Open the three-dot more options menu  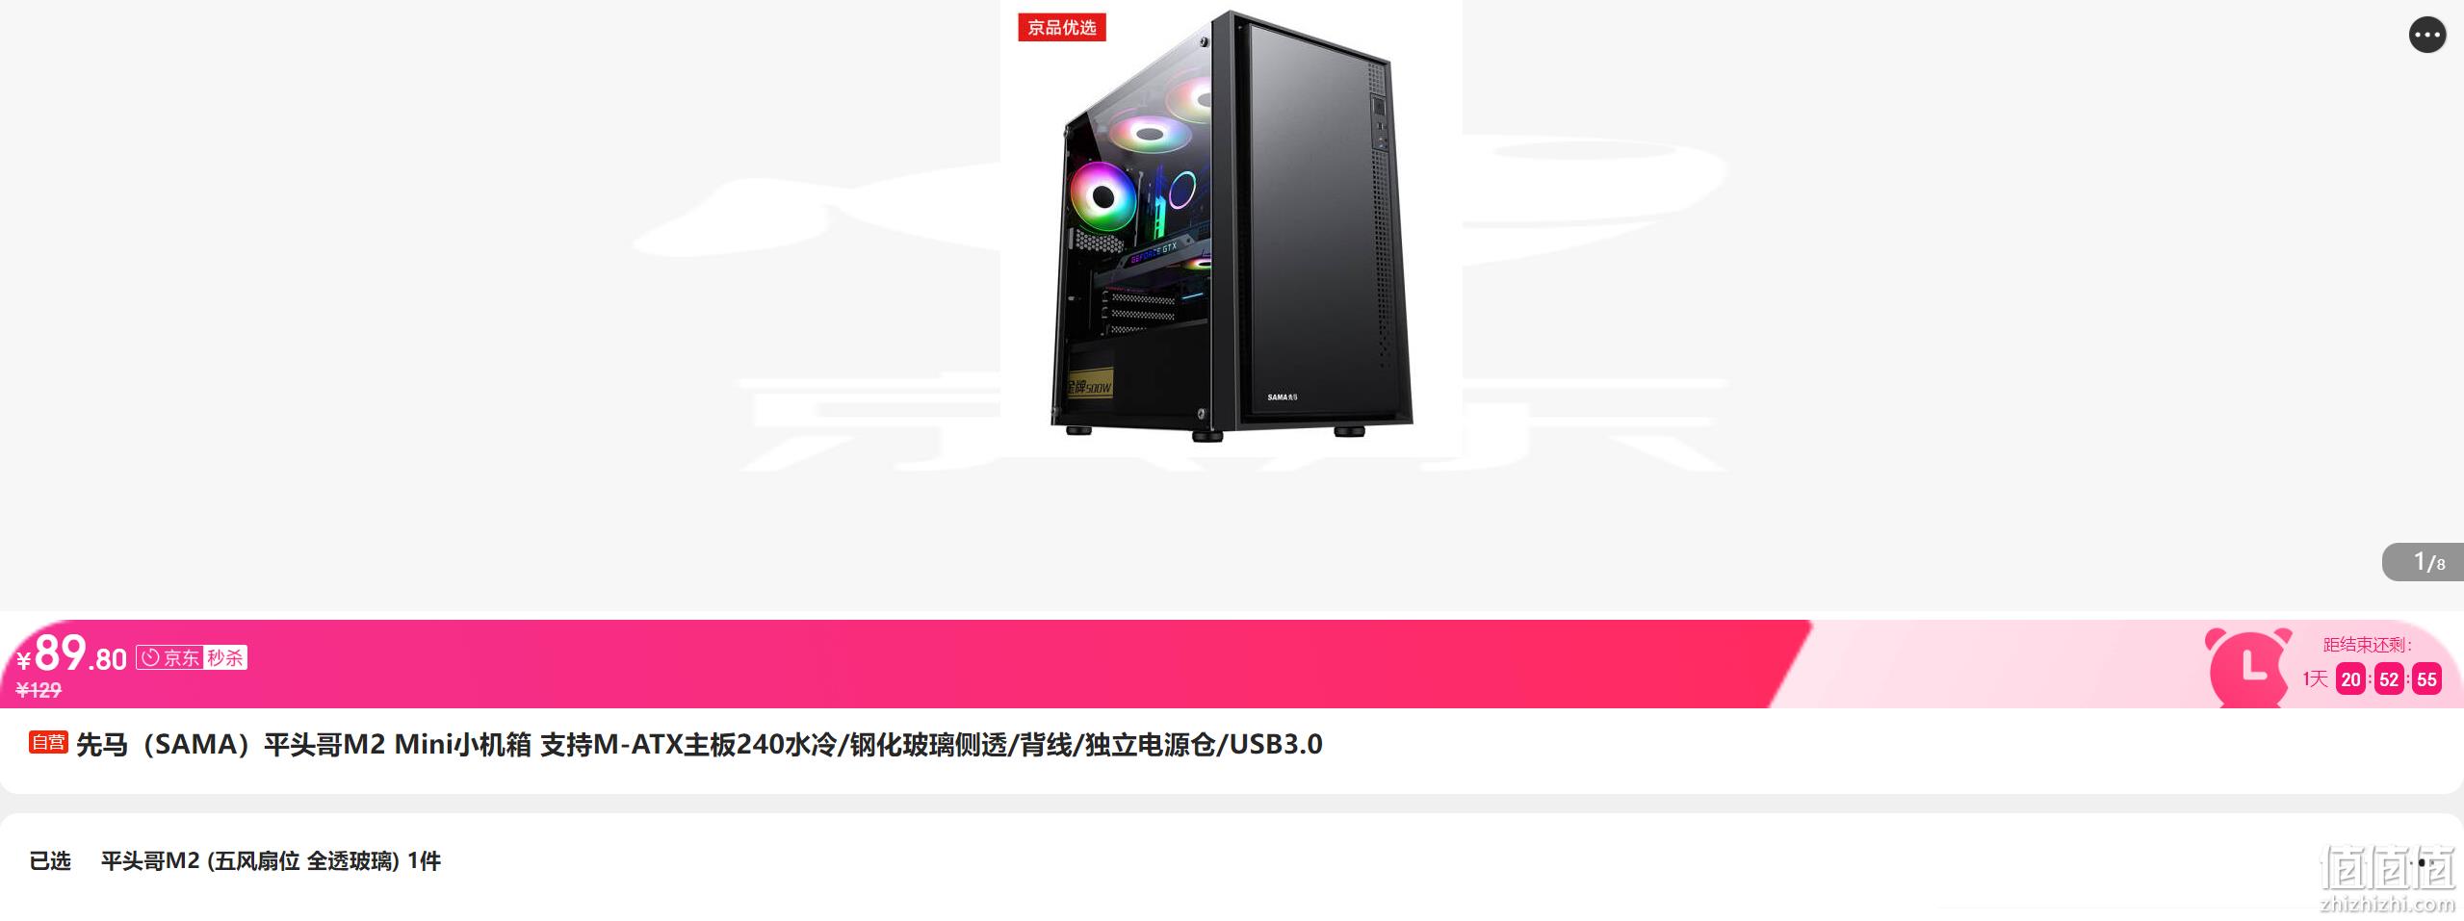[2427, 36]
